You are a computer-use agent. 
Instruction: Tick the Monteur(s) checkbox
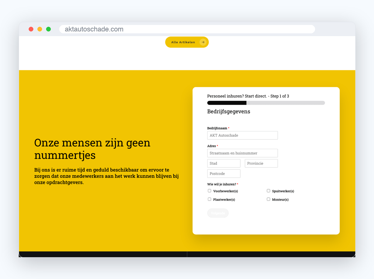tap(268, 199)
